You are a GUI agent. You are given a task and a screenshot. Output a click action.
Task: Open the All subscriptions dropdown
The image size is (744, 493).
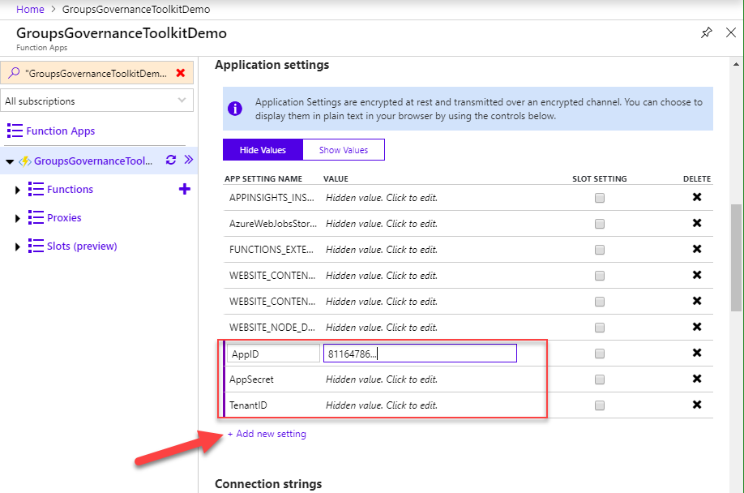(x=97, y=101)
